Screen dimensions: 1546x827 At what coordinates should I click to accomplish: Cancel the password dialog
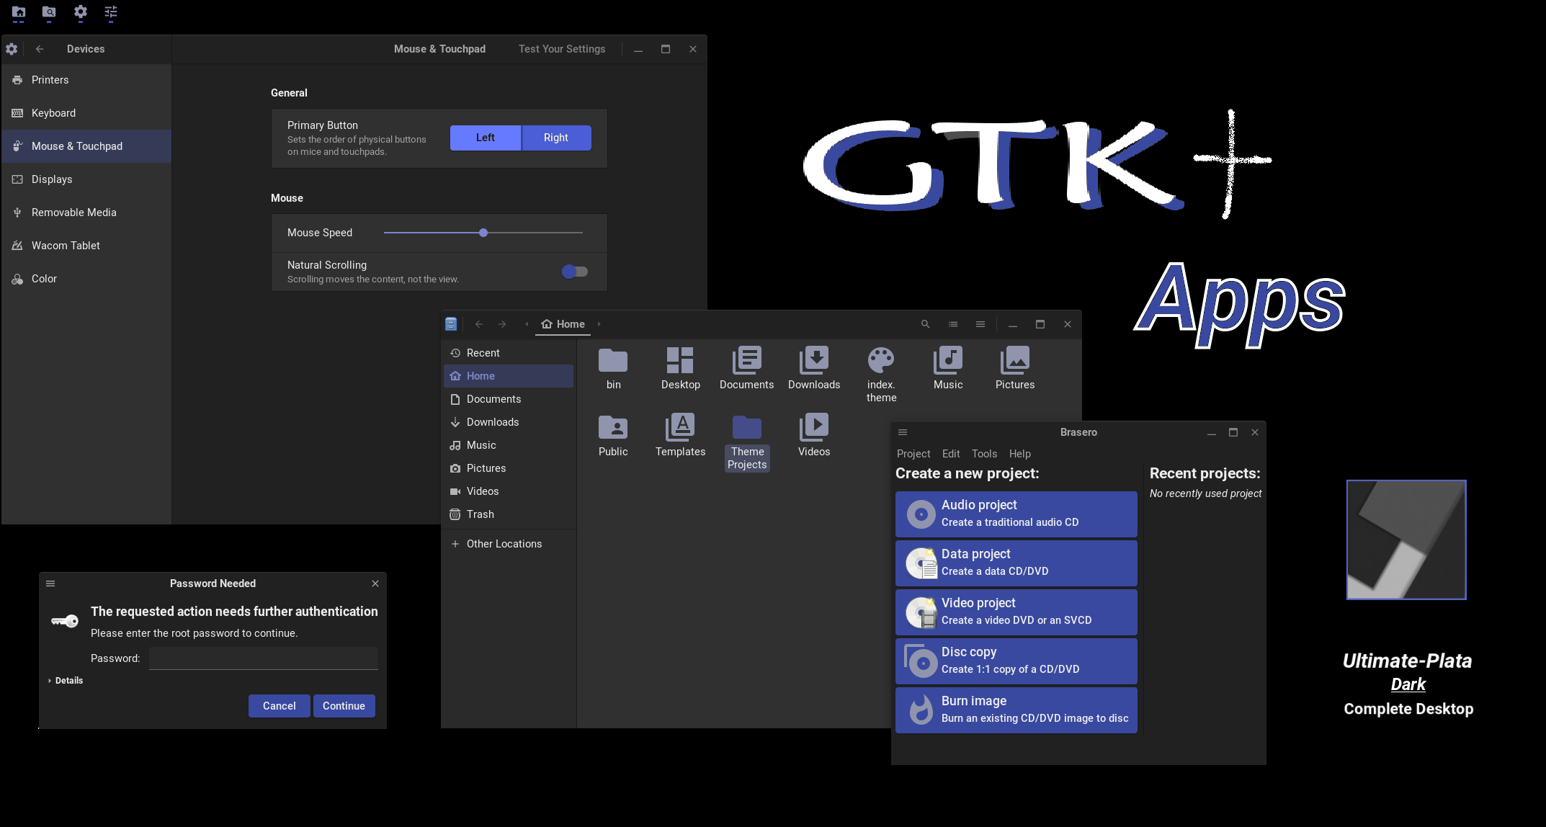tap(279, 706)
